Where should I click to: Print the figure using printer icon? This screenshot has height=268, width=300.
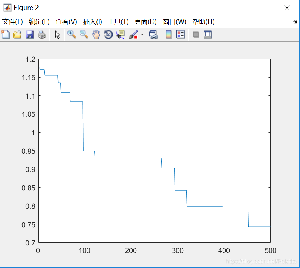pyautogui.click(x=42, y=34)
